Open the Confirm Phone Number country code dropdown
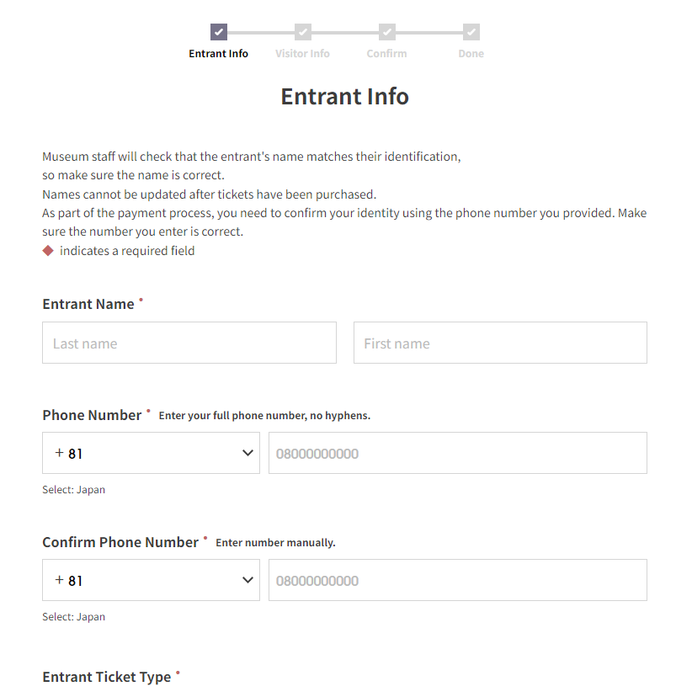 coord(151,580)
